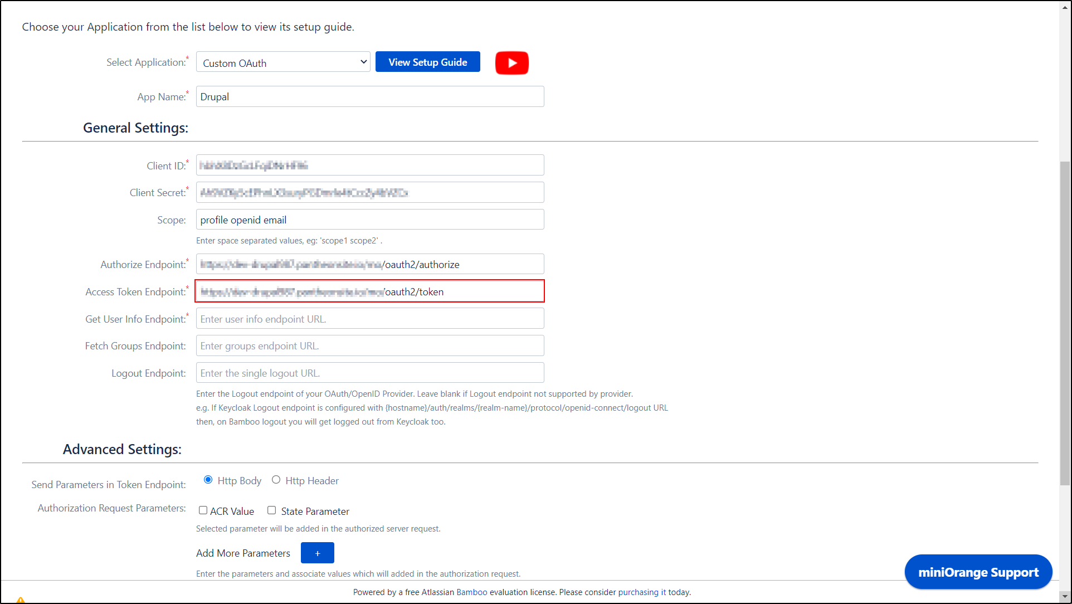Viewport: 1072px width, 604px height.
Task: Open the purchasing it link
Action: 642,592
